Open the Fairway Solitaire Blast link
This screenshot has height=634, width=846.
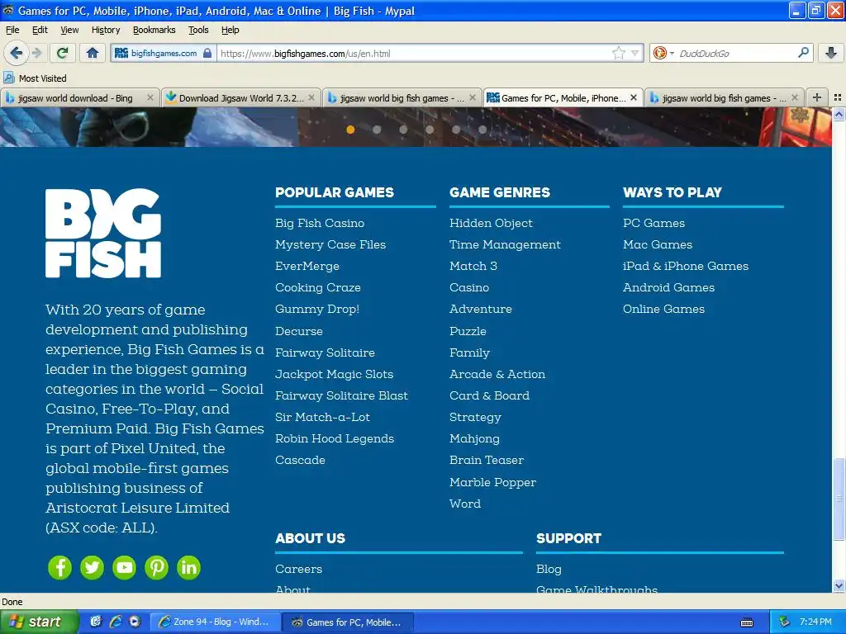click(341, 395)
